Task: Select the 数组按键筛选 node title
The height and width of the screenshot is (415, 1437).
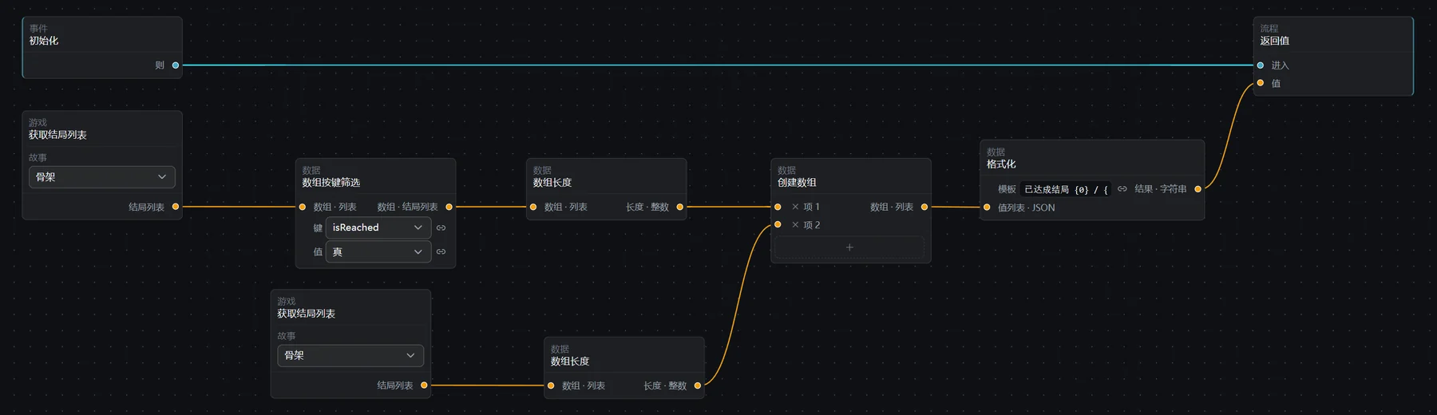Action: tap(331, 183)
